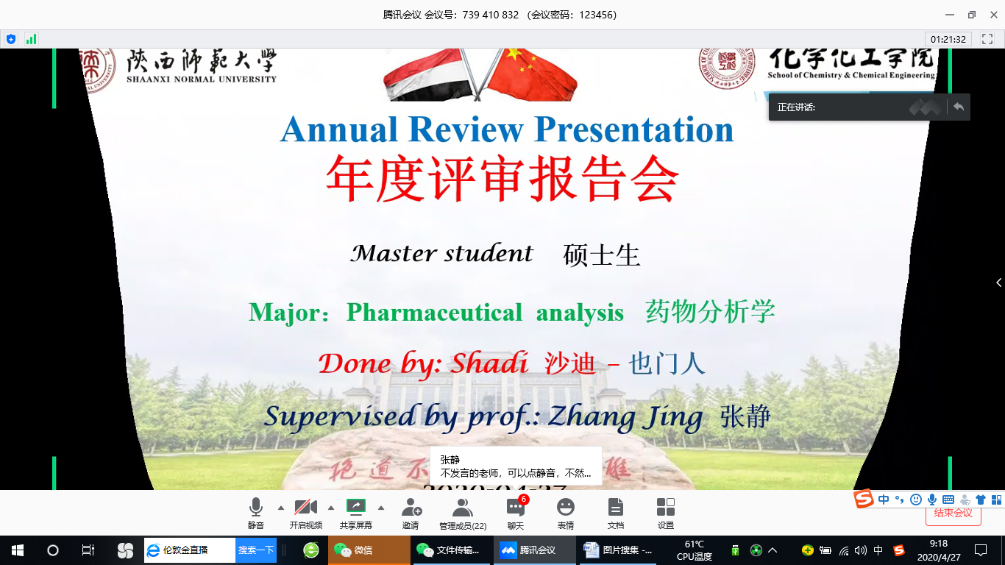The width and height of the screenshot is (1005, 565).
Task: Open the 聊天 chat with 6 unread
Action: click(516, 513)
